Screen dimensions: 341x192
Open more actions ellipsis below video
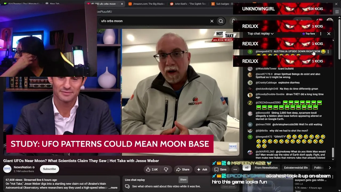coord(235,169)
